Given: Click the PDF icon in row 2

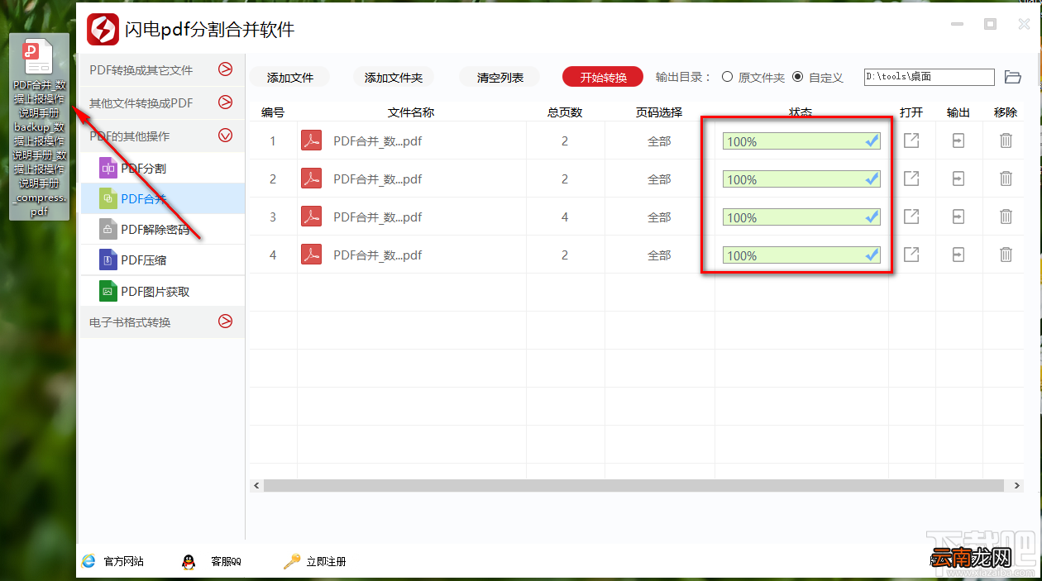Looking at the screenshot, I should click(310, 179).
